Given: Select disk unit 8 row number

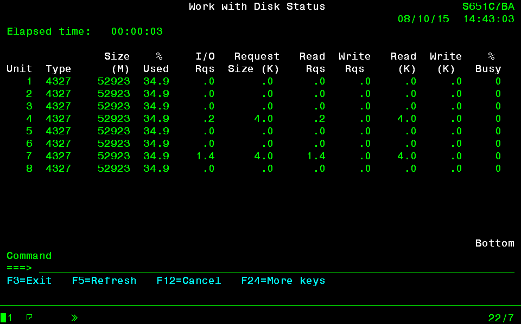Looking at the screenshot, I should (x=29, y=169).
